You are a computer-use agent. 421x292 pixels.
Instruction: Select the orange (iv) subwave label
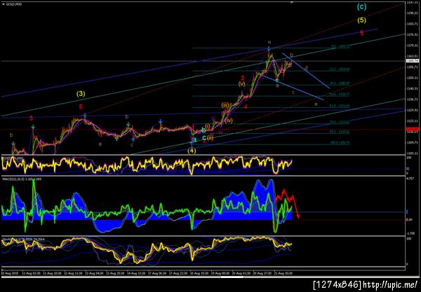[229, 121]
